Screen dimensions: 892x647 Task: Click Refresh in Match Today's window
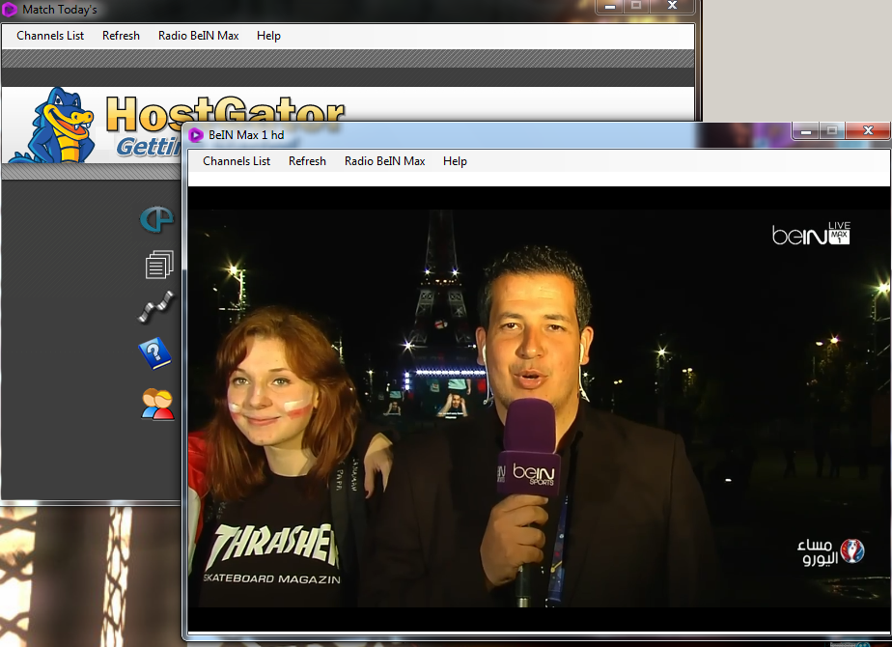[x=121, y=36]
